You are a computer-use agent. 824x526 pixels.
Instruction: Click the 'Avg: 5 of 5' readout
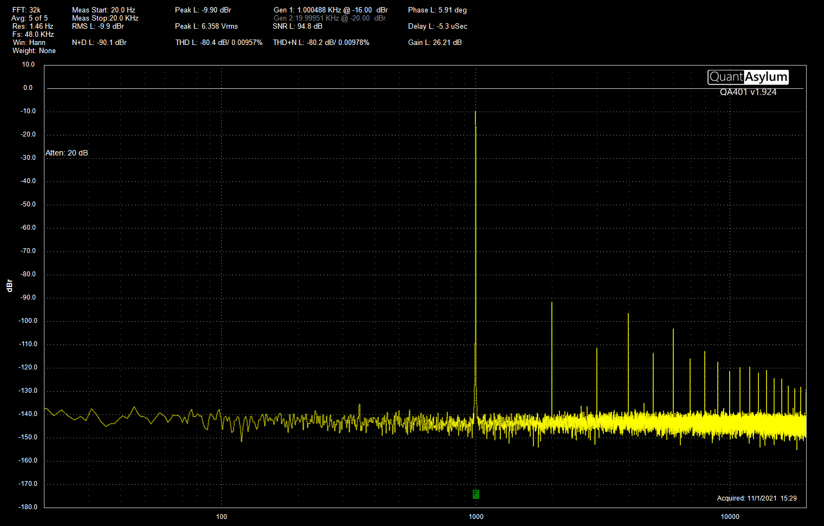tap(29, 18)
